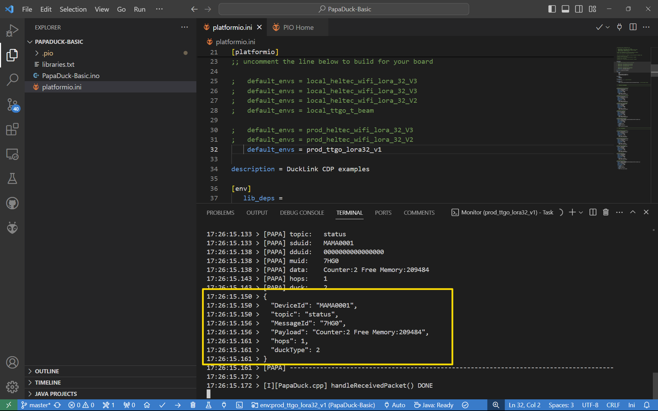Screen dimensions: 658x411
Task: Click PlatformIO Home icon in status bar
Action: tap(147, 405)
